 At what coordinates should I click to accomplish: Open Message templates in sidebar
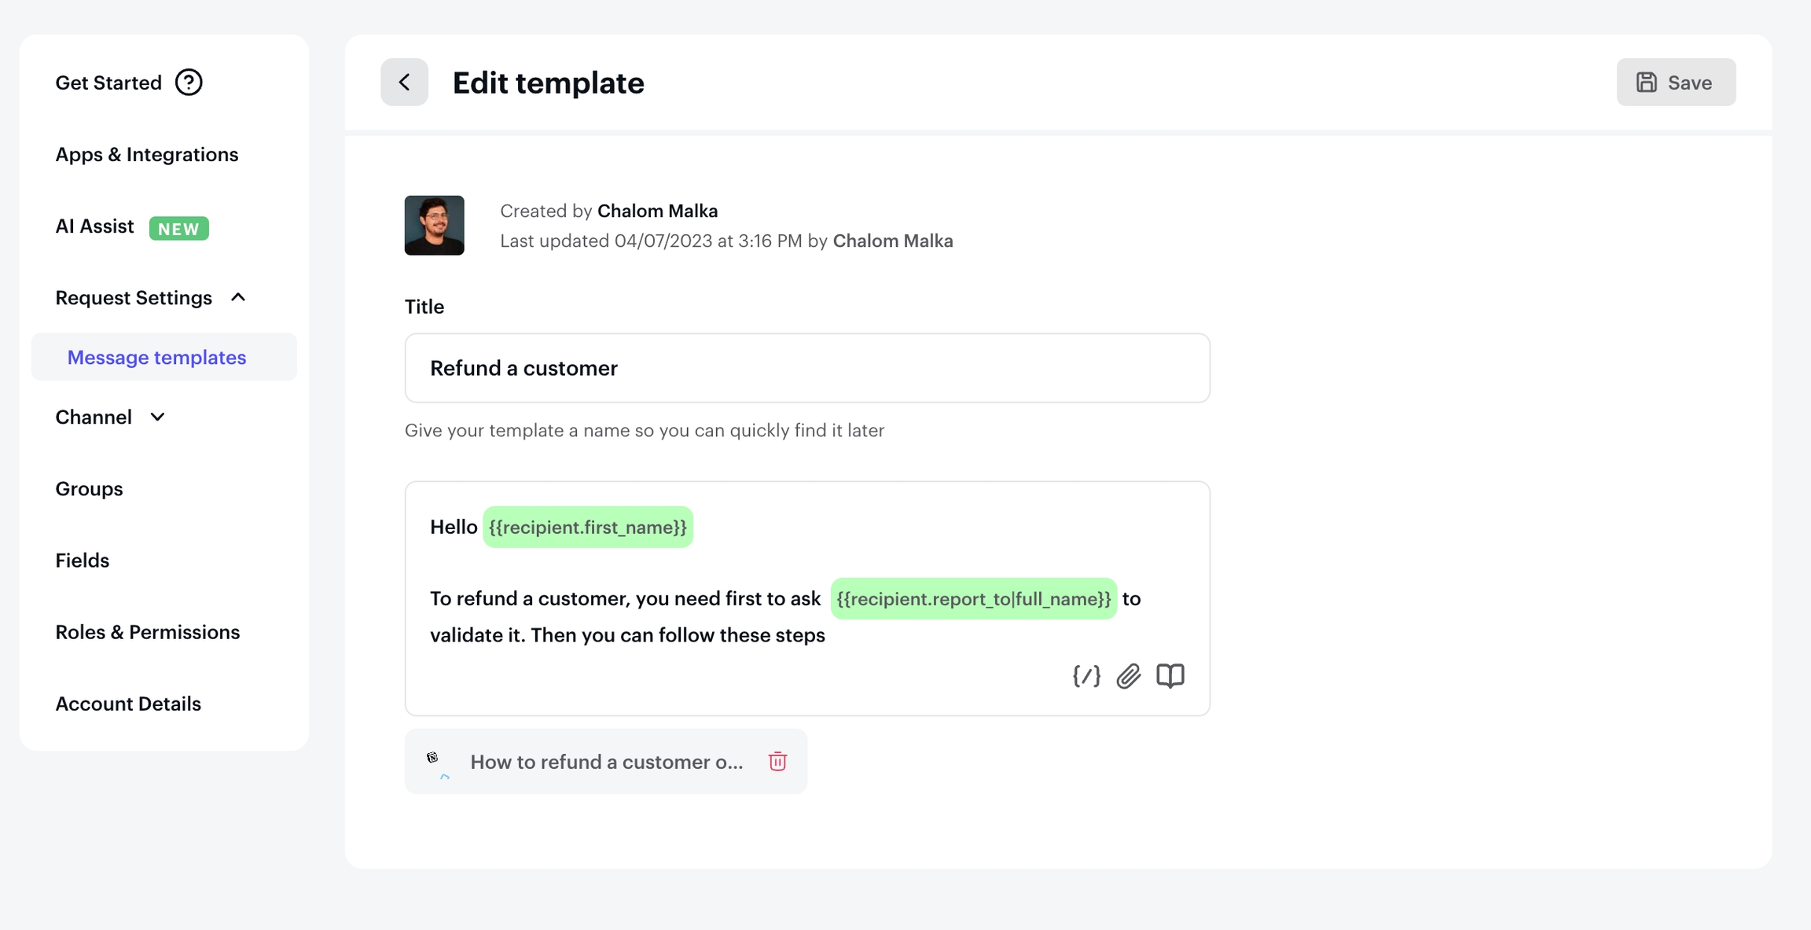pos(156,357)
